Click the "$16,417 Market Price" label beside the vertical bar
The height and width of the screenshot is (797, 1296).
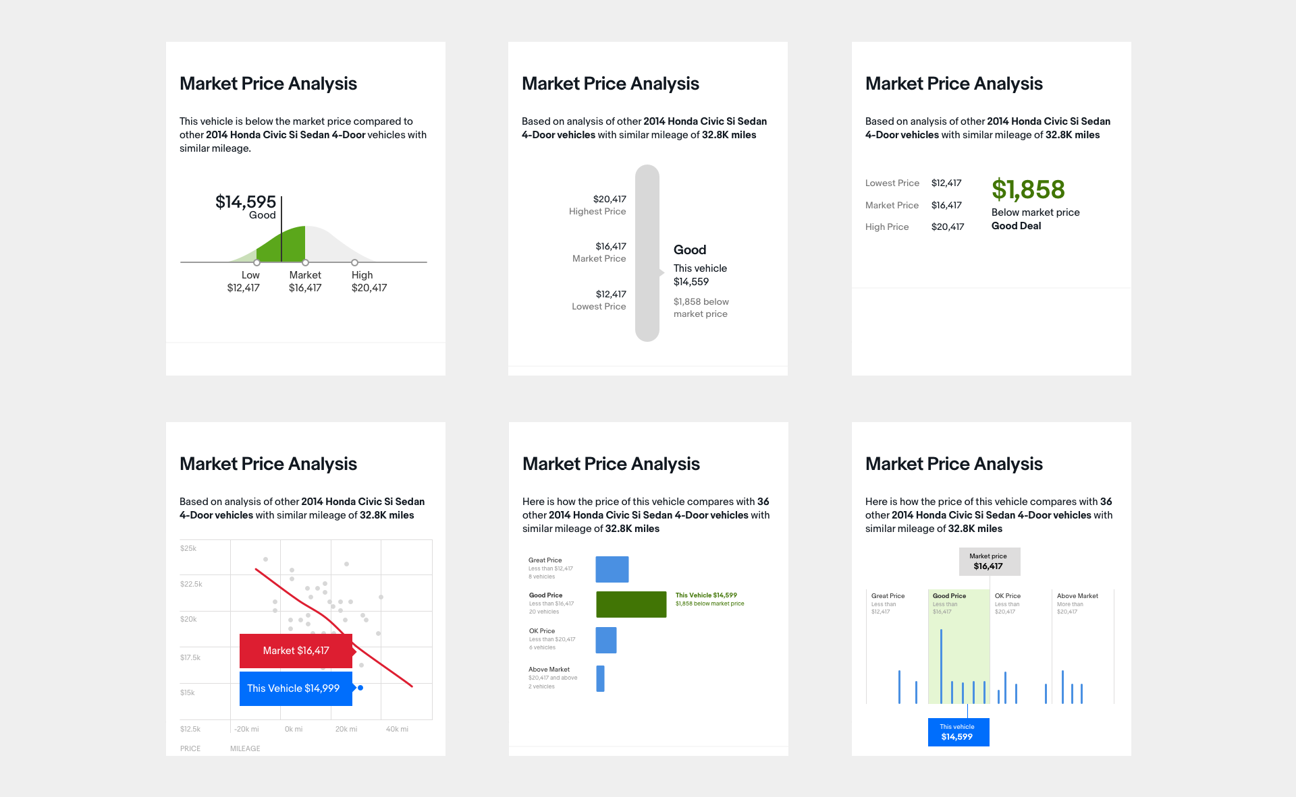[599, 252]
